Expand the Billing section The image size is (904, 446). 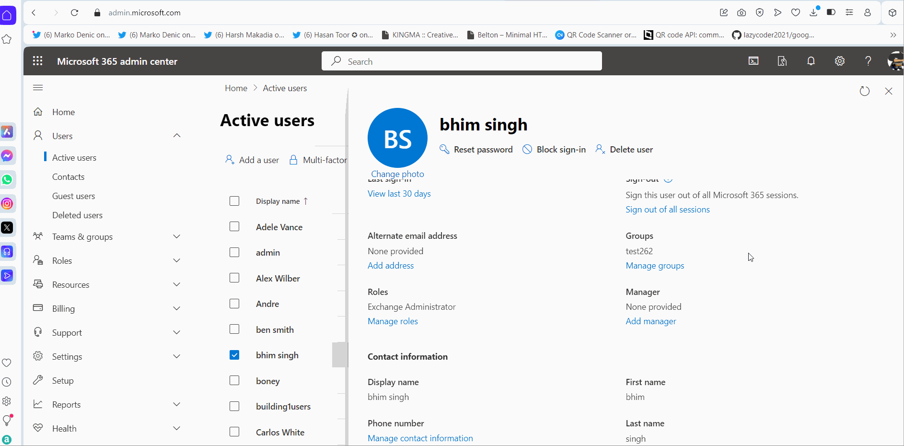coord(177,308)
